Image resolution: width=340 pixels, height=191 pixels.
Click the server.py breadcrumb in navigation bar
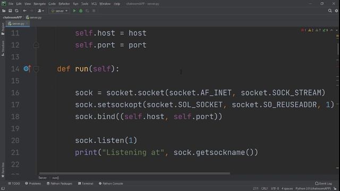click(x=34, y=18)
